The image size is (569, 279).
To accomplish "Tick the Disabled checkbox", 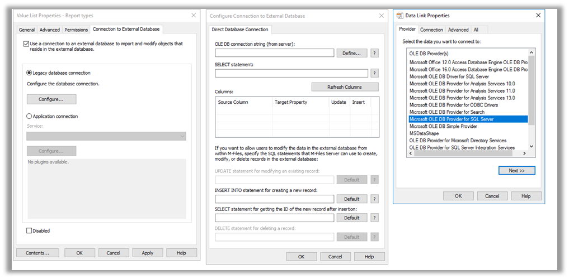I will 29,230.
